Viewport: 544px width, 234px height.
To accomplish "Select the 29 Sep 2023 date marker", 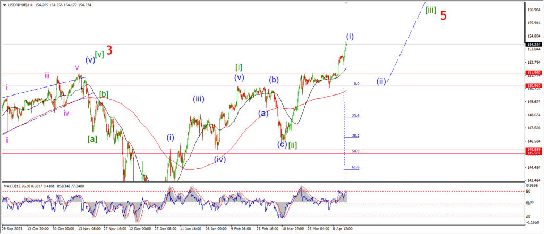I will [13, 229].
